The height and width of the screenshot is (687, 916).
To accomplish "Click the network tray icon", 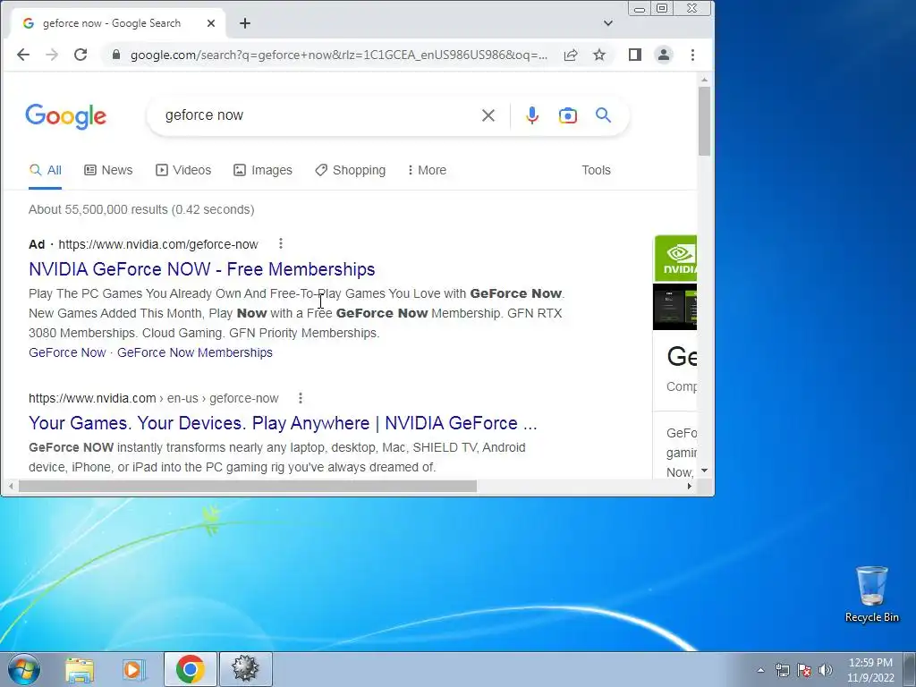I will click(782, 670).
